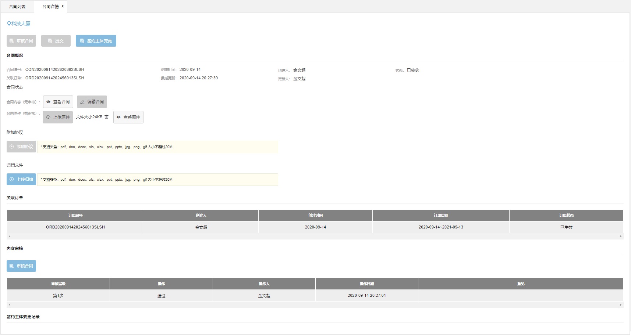
Task: Delete uploaded file with trash icon
Action: click(x=107, y=117)
